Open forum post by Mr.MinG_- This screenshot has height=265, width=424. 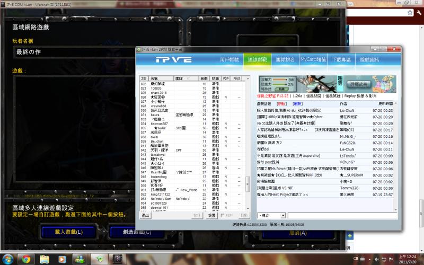coord(269,136)
